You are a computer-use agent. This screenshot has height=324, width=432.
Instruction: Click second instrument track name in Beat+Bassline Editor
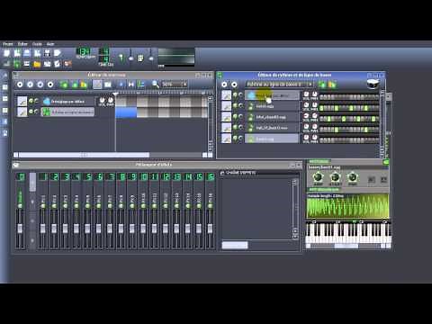tap(272, 106)
